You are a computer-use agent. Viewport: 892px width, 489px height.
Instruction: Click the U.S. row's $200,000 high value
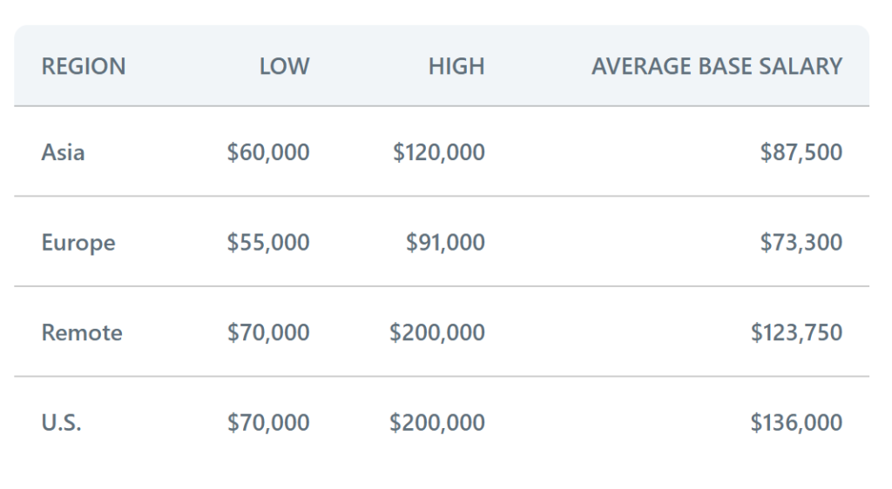pyautogui.click(x=437, y=423)
